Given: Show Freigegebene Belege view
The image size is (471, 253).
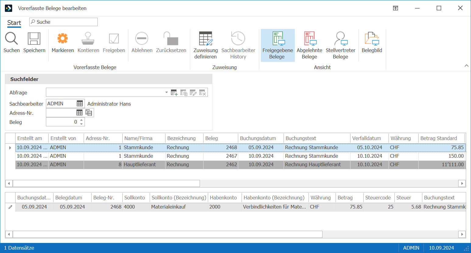Looking at the screenshot, I should point(277,45).
